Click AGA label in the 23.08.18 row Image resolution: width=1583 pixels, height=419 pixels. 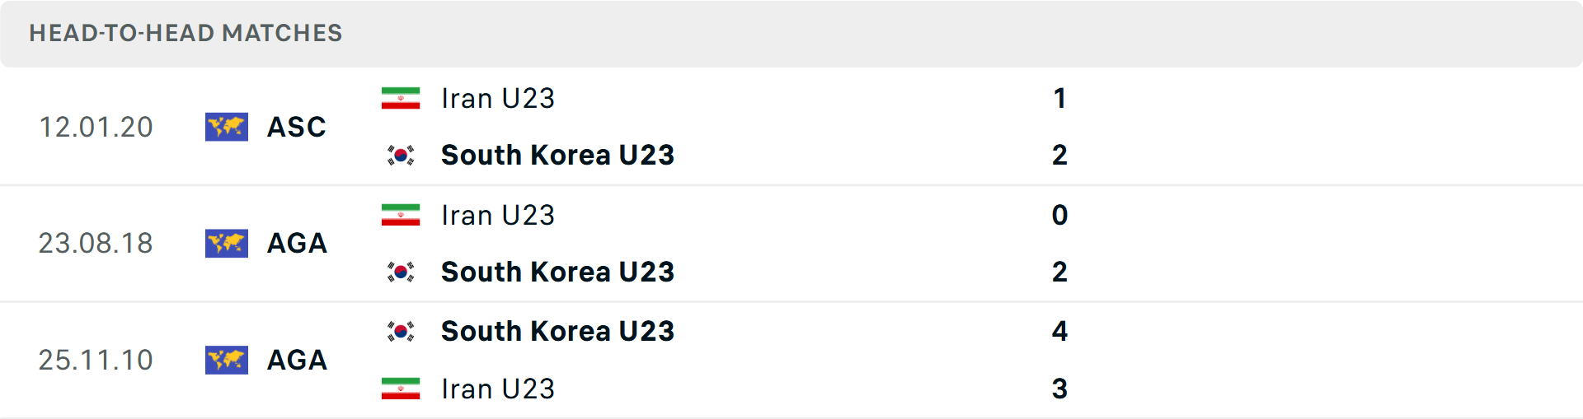[297, 244]
